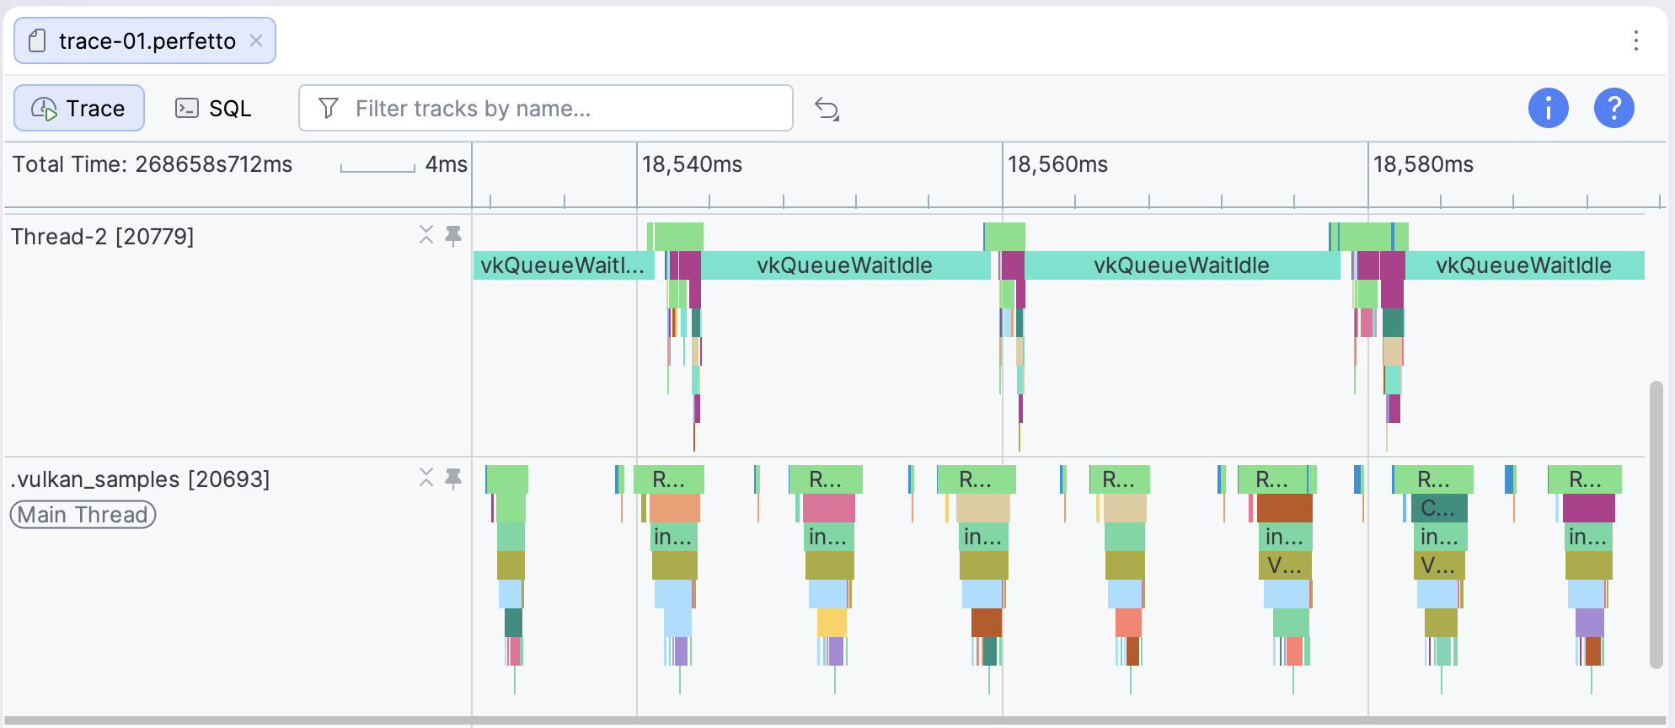Close the trace-01.perfetto tab
Image resolution: width=1675 pixels, height=728 pixels.
[256, 40]
